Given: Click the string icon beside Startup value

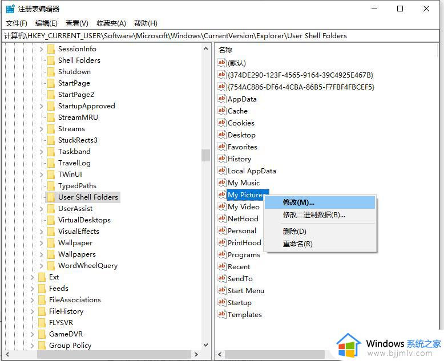Looking at the screenshot, I should pyautogui.click(x=222, y=302).
